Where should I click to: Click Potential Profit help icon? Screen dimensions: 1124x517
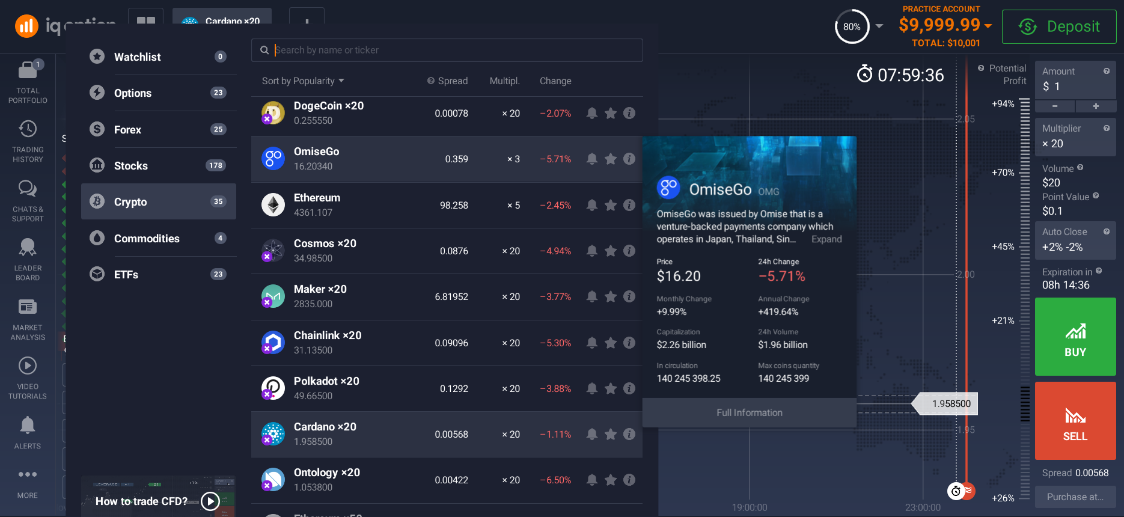click(x=981, y=68)
